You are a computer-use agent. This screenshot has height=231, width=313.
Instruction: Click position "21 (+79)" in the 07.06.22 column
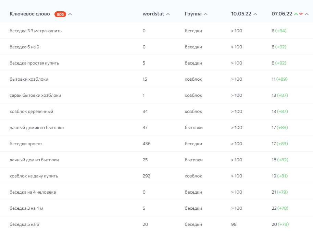280,192
